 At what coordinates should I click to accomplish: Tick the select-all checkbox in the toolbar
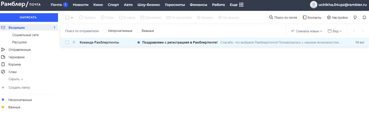(x=67, y=18)
